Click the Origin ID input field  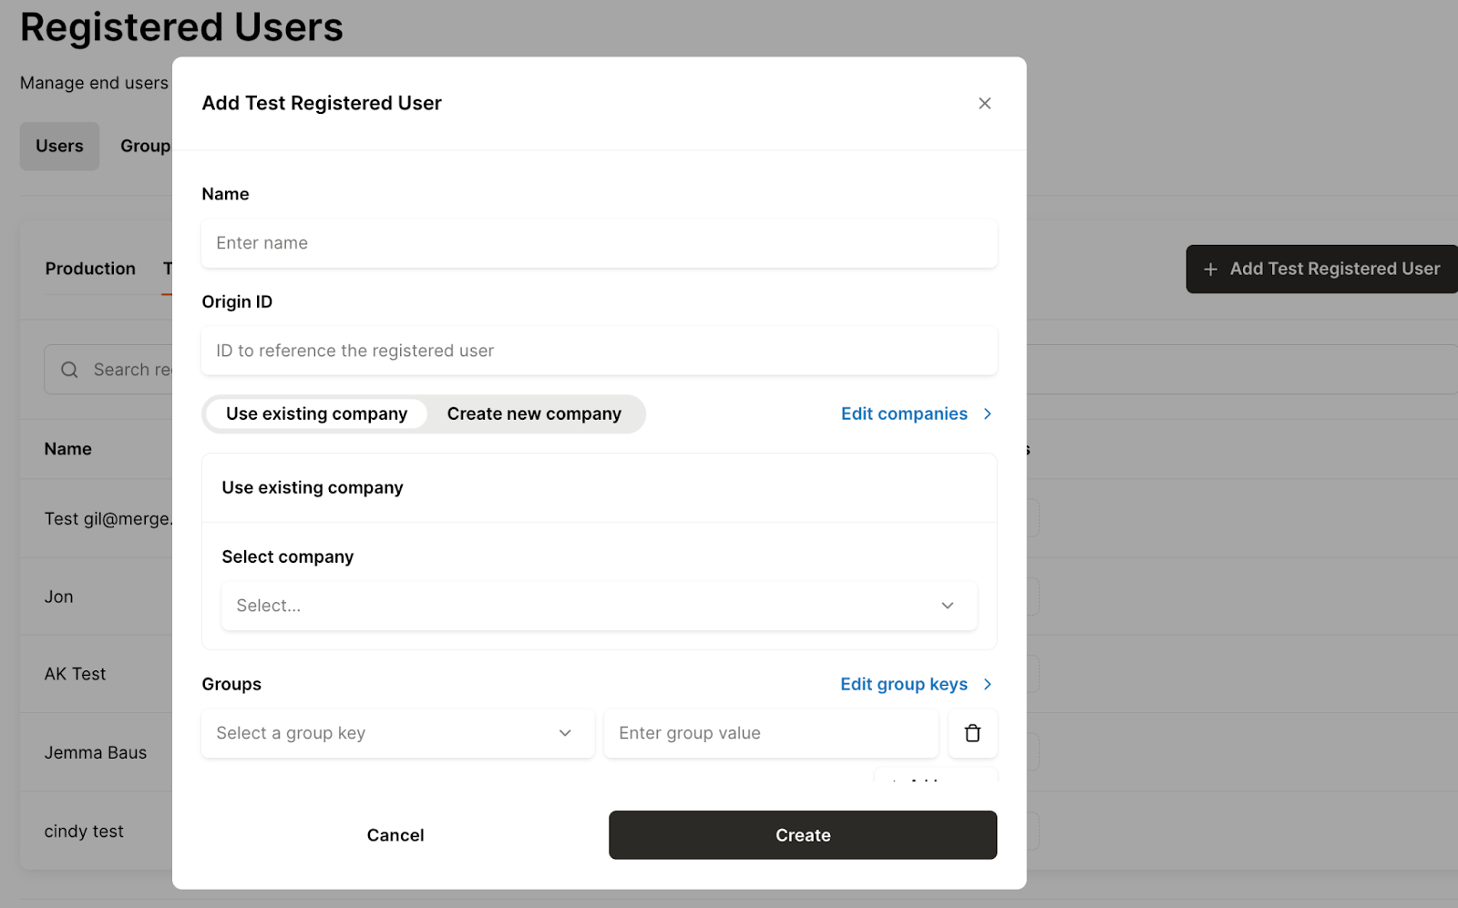tap(599, 351)
